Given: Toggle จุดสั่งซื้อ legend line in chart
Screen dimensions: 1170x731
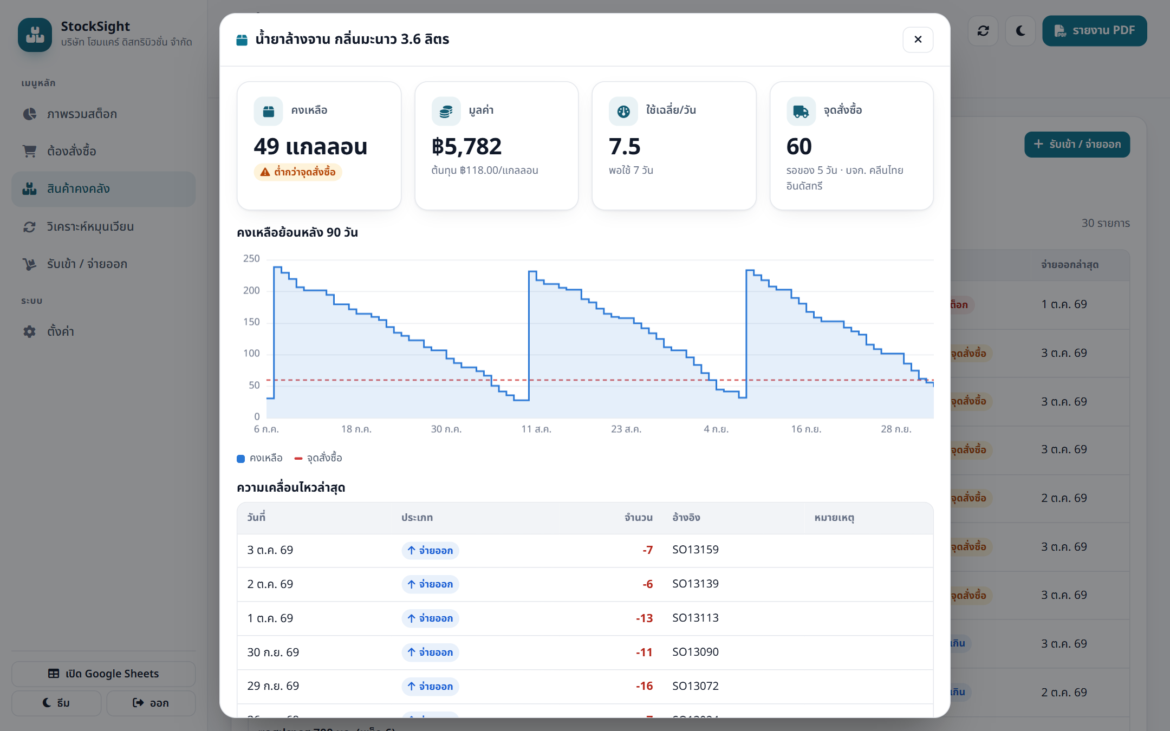Looking at the screenshot, I should coord(298,459).
